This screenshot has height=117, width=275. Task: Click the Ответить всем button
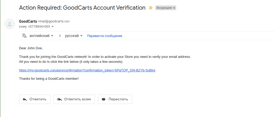74,99
